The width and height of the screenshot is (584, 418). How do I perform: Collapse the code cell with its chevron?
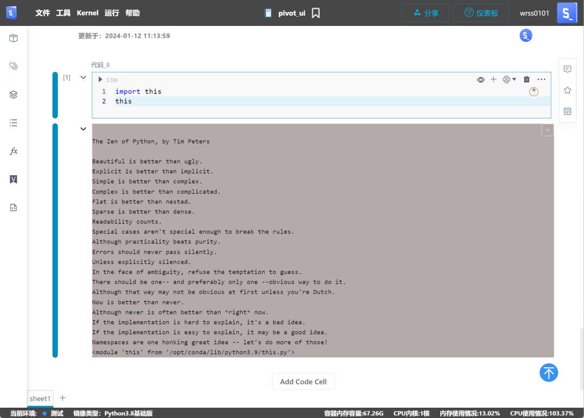(83, 77)
